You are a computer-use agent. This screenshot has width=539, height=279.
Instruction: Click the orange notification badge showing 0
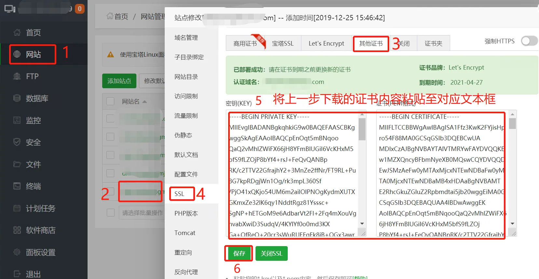click(x=80, y=9)
